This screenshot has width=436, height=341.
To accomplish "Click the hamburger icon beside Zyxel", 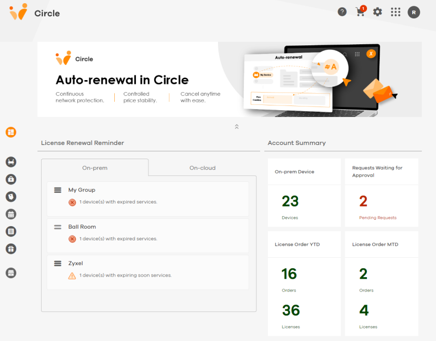I will (x=57, y=264).
